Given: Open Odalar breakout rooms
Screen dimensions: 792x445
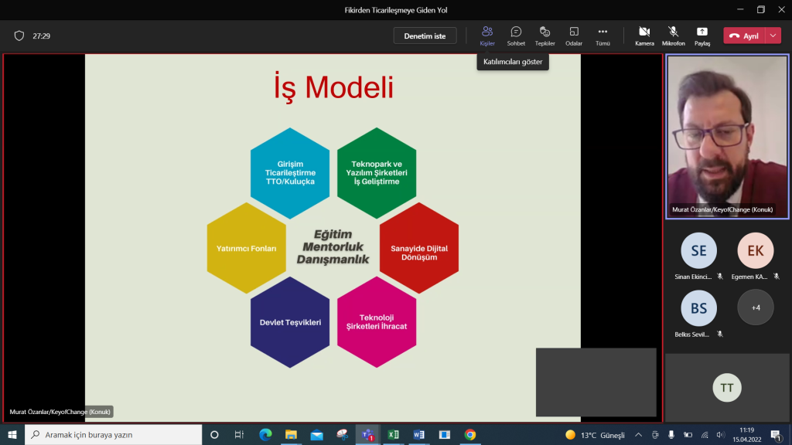Looking at the screenshot, I should (x=573, y=36).
